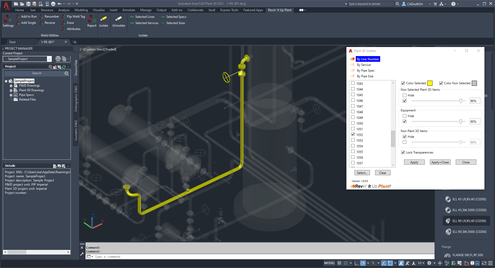Click the yellow Color Selected swatch
Viewport: 495px width, 268px height.
(x=430, y=83)
